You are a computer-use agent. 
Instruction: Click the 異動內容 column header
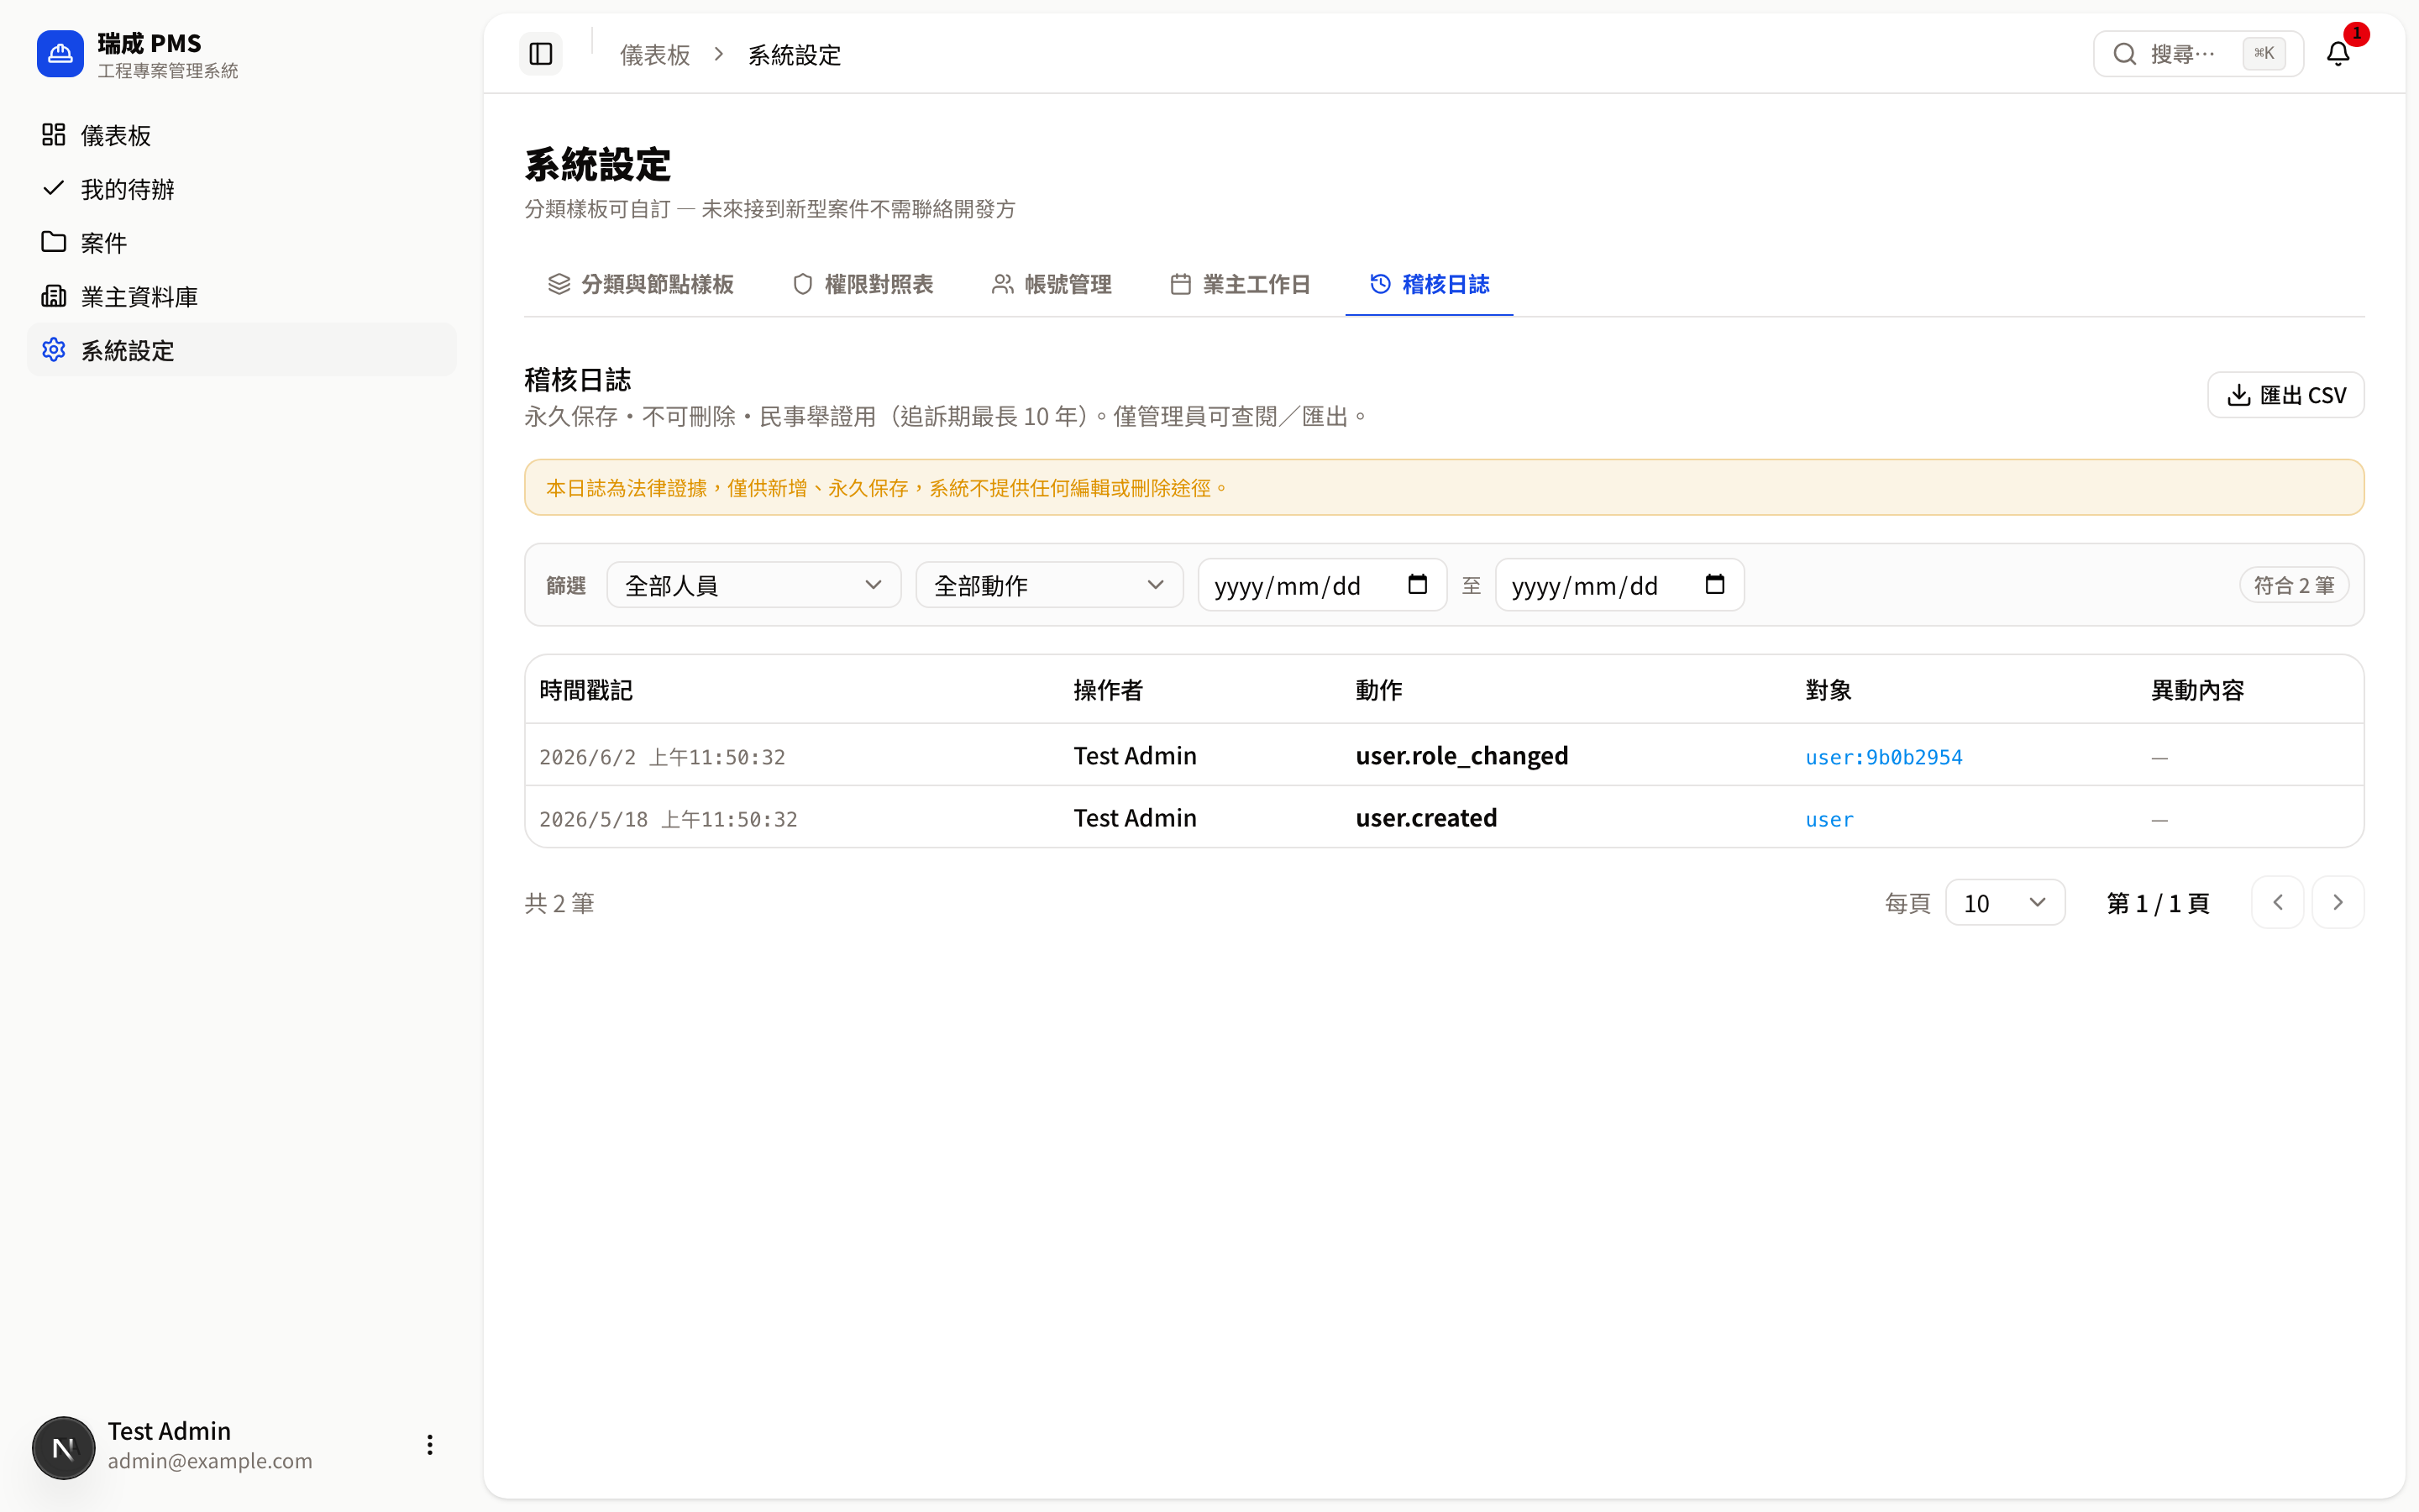[x=2197, y=690]
